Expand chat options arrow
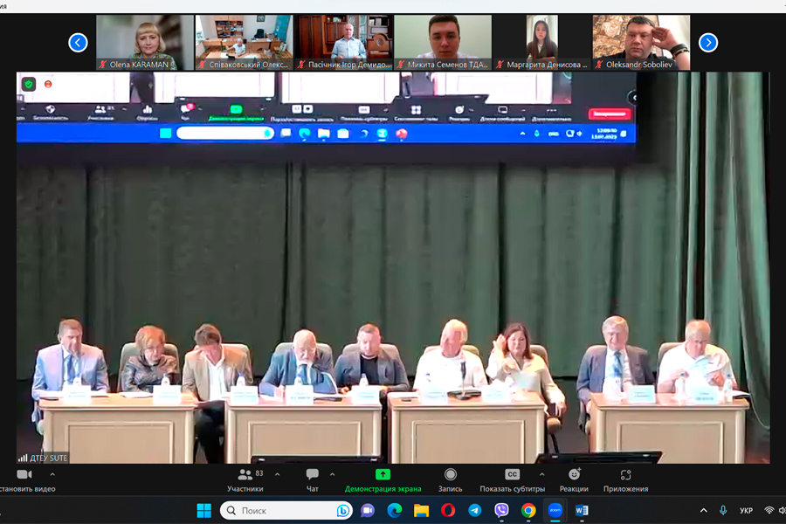 (333, 474)
